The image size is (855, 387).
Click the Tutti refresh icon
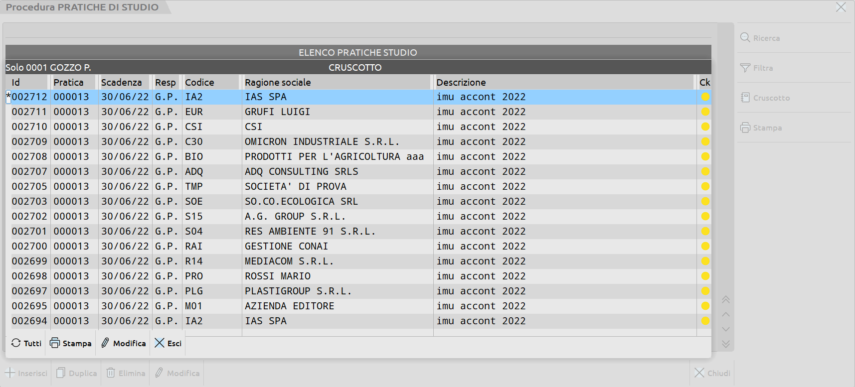16,343
